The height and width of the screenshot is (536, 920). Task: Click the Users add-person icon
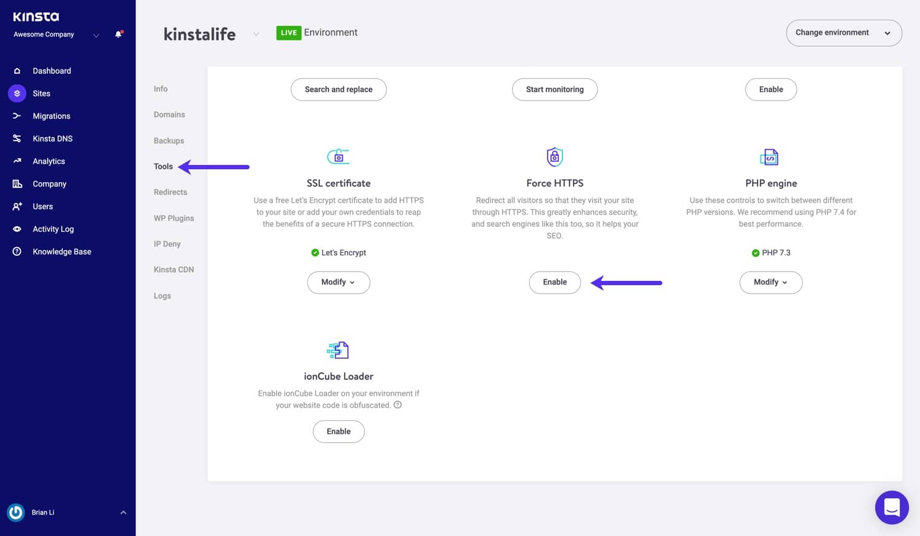pyautogui.click(x=17, y=207)
